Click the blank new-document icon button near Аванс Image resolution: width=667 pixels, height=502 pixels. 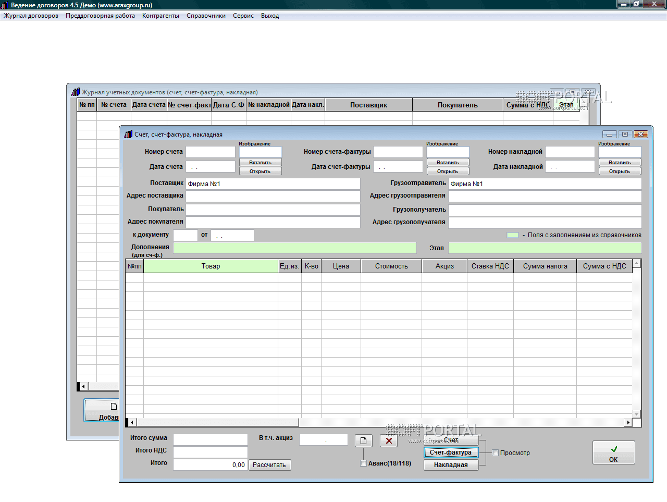[x=363, y=441]
